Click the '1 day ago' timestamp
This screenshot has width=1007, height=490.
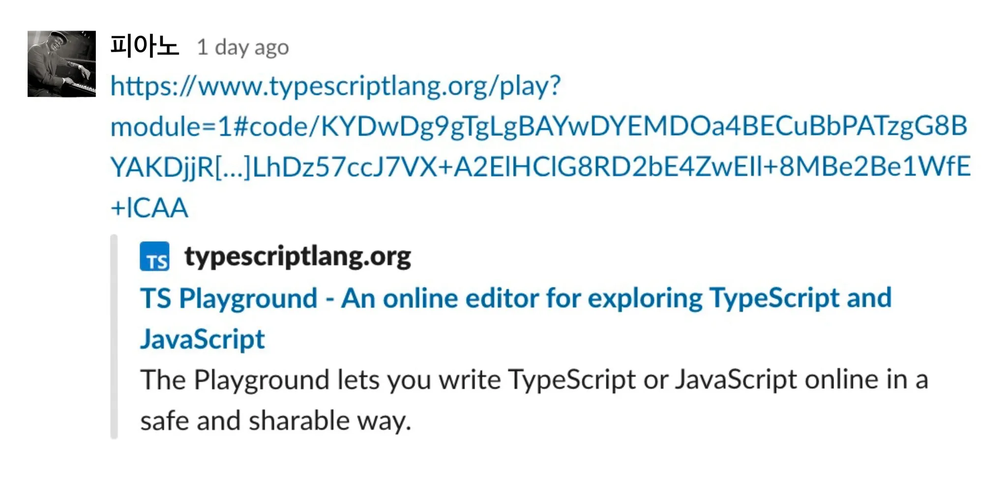pos(243,48)
